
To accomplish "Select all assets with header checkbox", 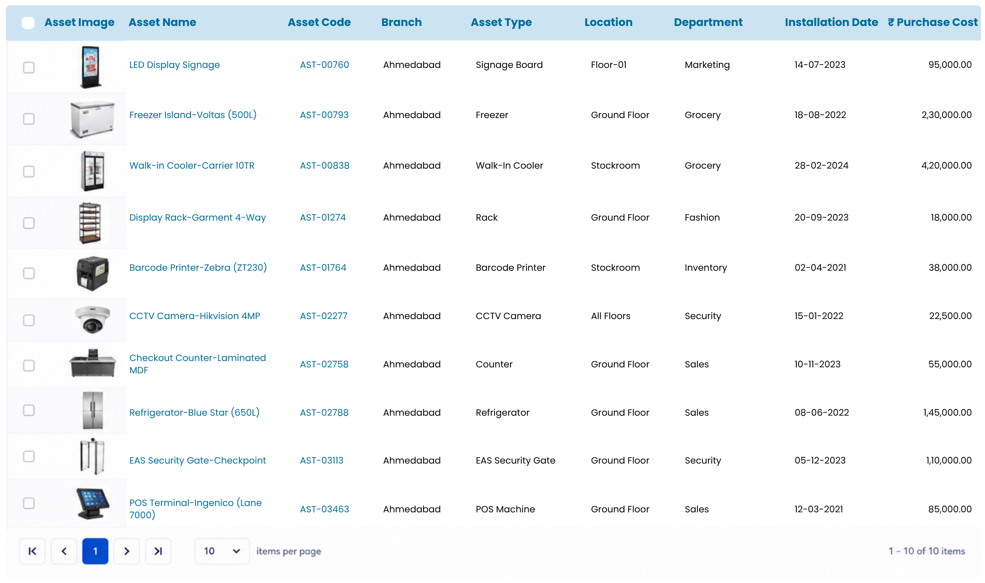I will coord(28,23).
